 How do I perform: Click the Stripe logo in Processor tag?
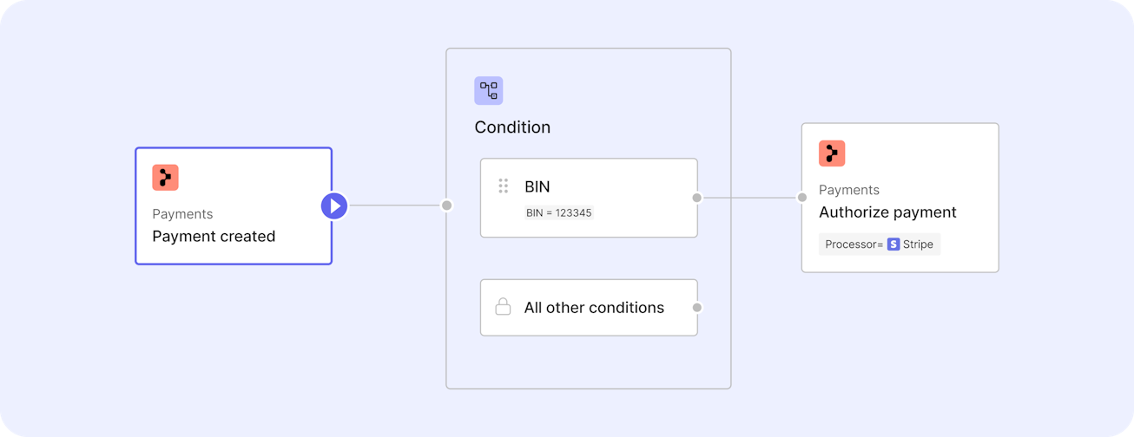pyautogui.click(x=893, y=245)
